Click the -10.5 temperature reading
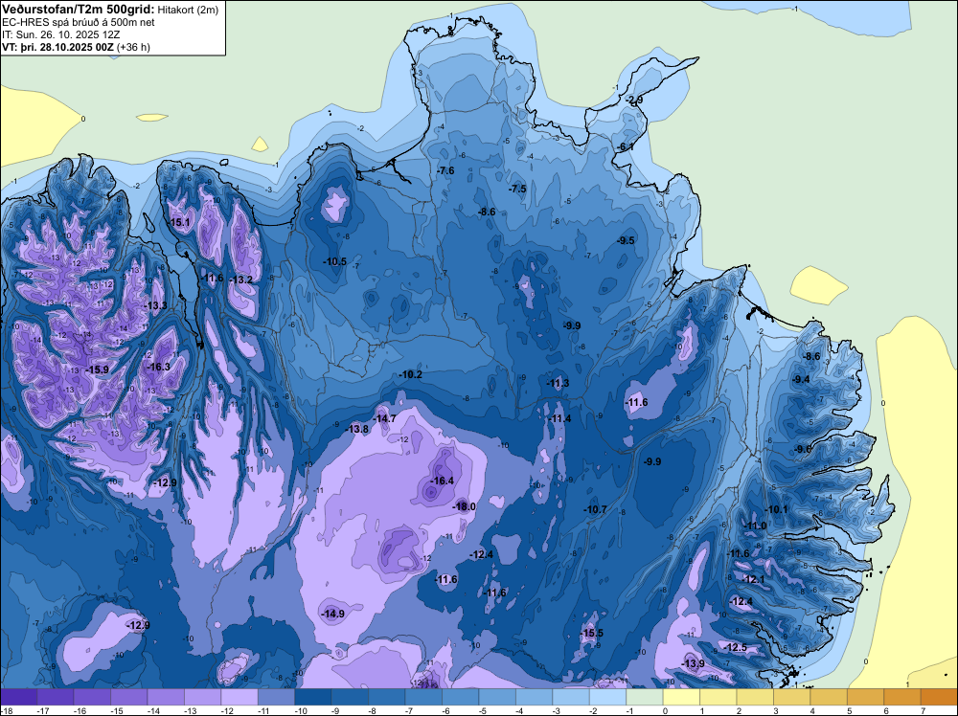The width and height of the screenshot is (958, 716). (334, 262)
